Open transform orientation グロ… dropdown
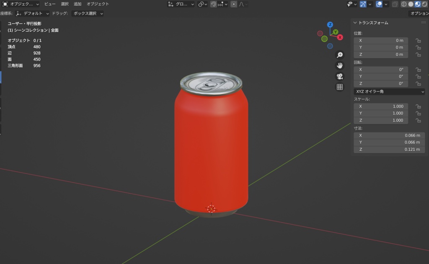Image resolution: width=429 pixels, height=264 pixels. (x=181, y=4)
